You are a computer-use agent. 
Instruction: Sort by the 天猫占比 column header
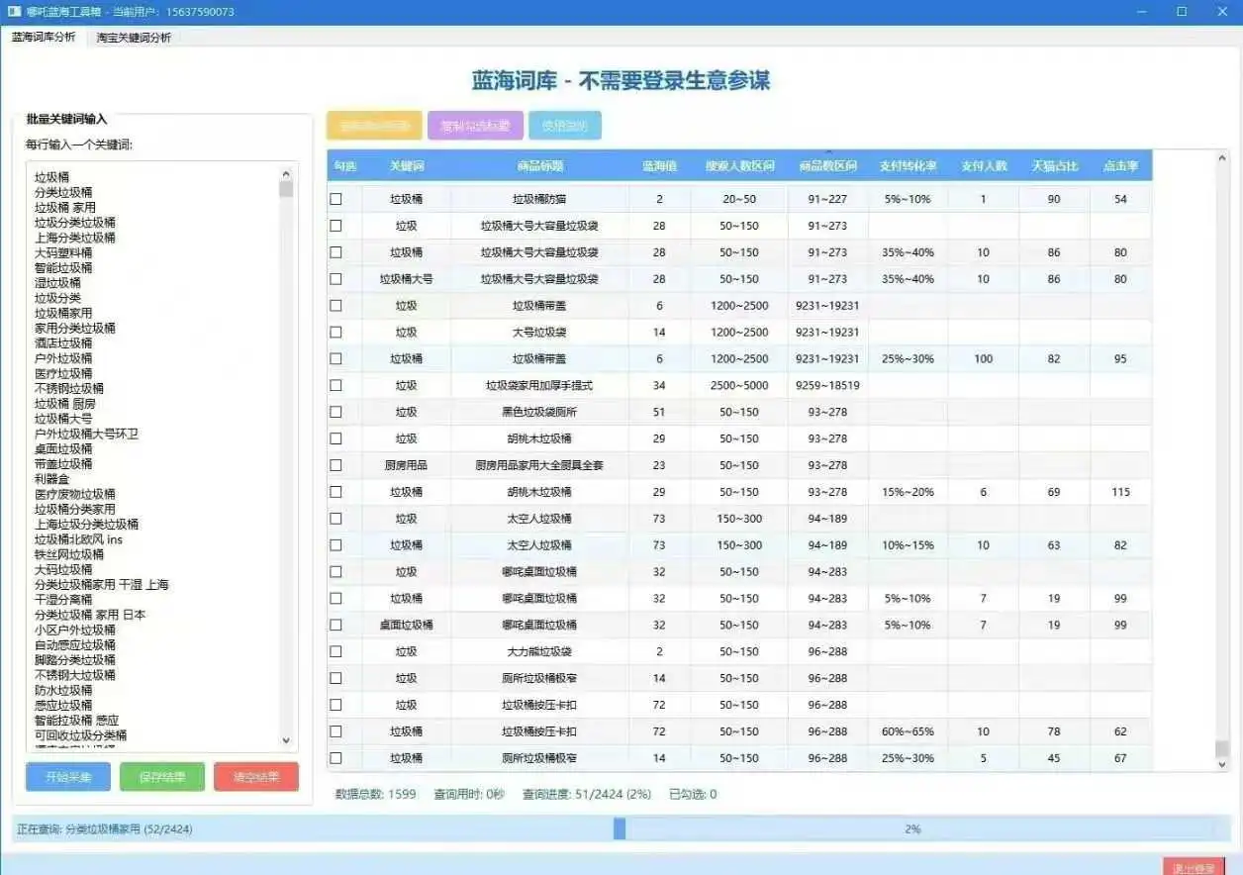[1054, 165]
